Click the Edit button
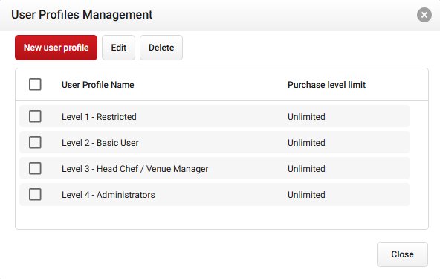Screen dimensions: 440x279 [x=118, y=48]
